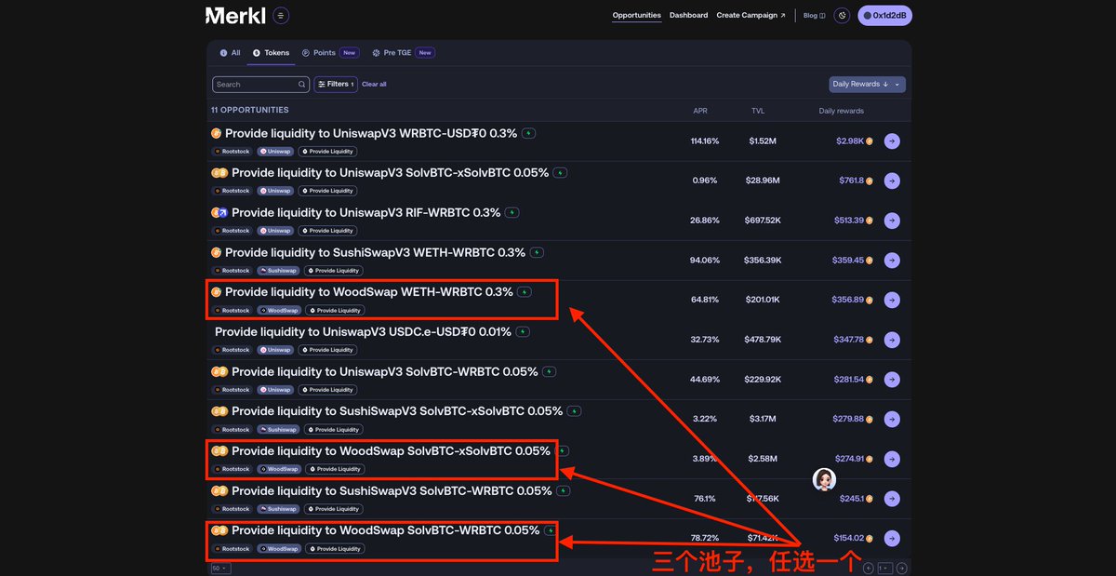This screenshot has height=576, width=1116.
Task: Click the $513.39 daily rewards value
Action: [849, 221]
